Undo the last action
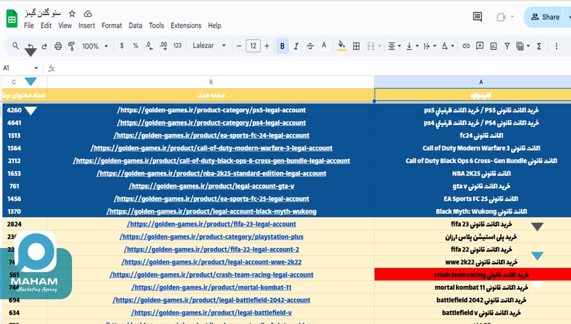Image resolution: width=571 pixels, height=324 pixels. pos(31,46)
